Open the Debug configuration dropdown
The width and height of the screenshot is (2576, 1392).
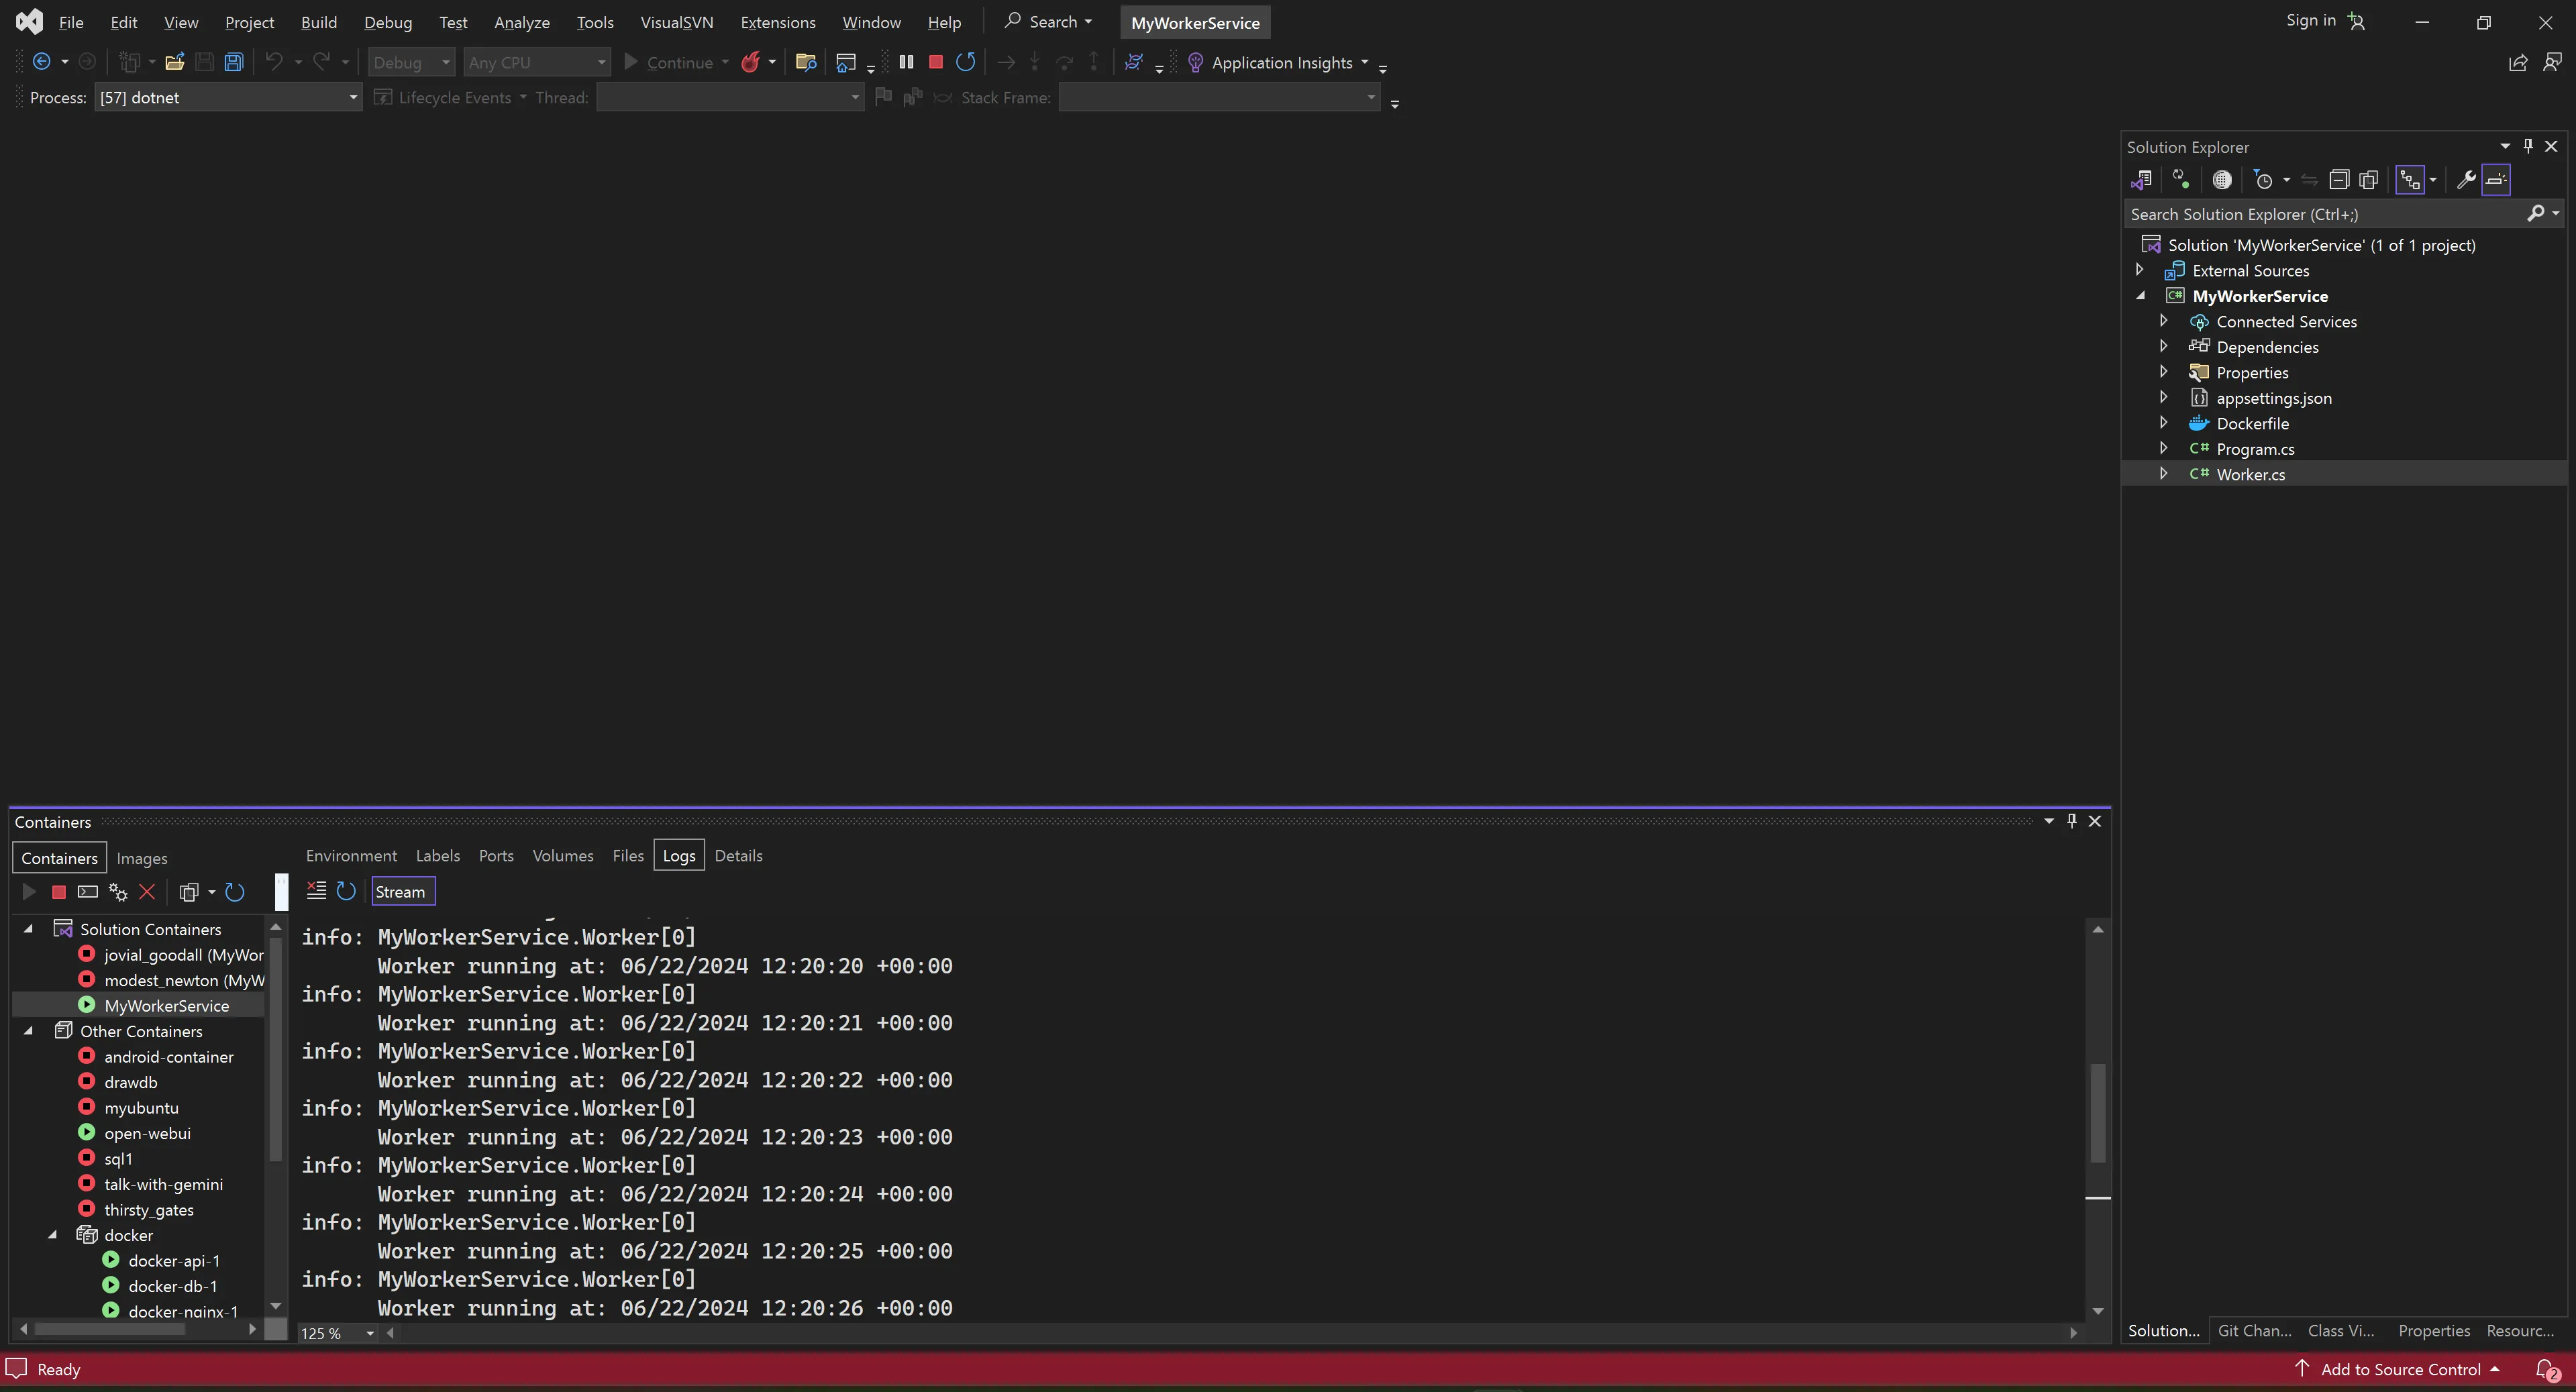coord(411,62)
